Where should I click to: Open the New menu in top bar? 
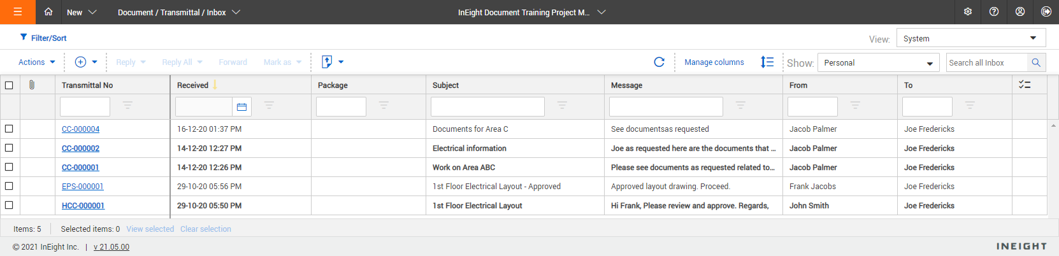[82, 12]
